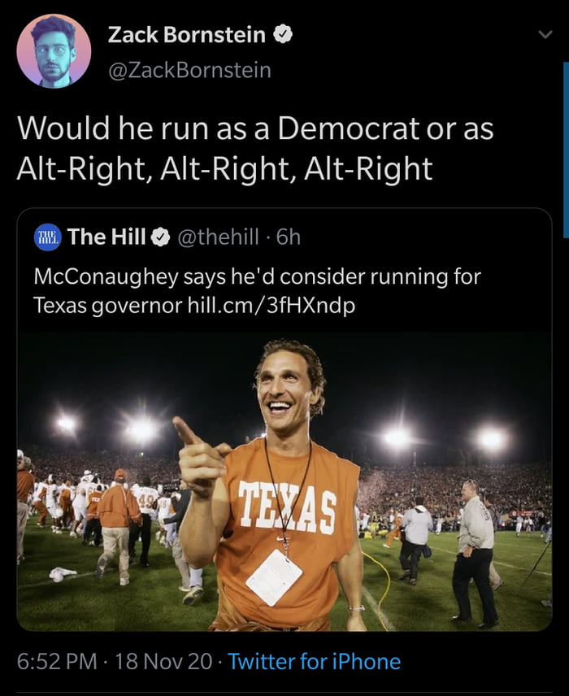Expand the tweet options chevron

[545, 34]
